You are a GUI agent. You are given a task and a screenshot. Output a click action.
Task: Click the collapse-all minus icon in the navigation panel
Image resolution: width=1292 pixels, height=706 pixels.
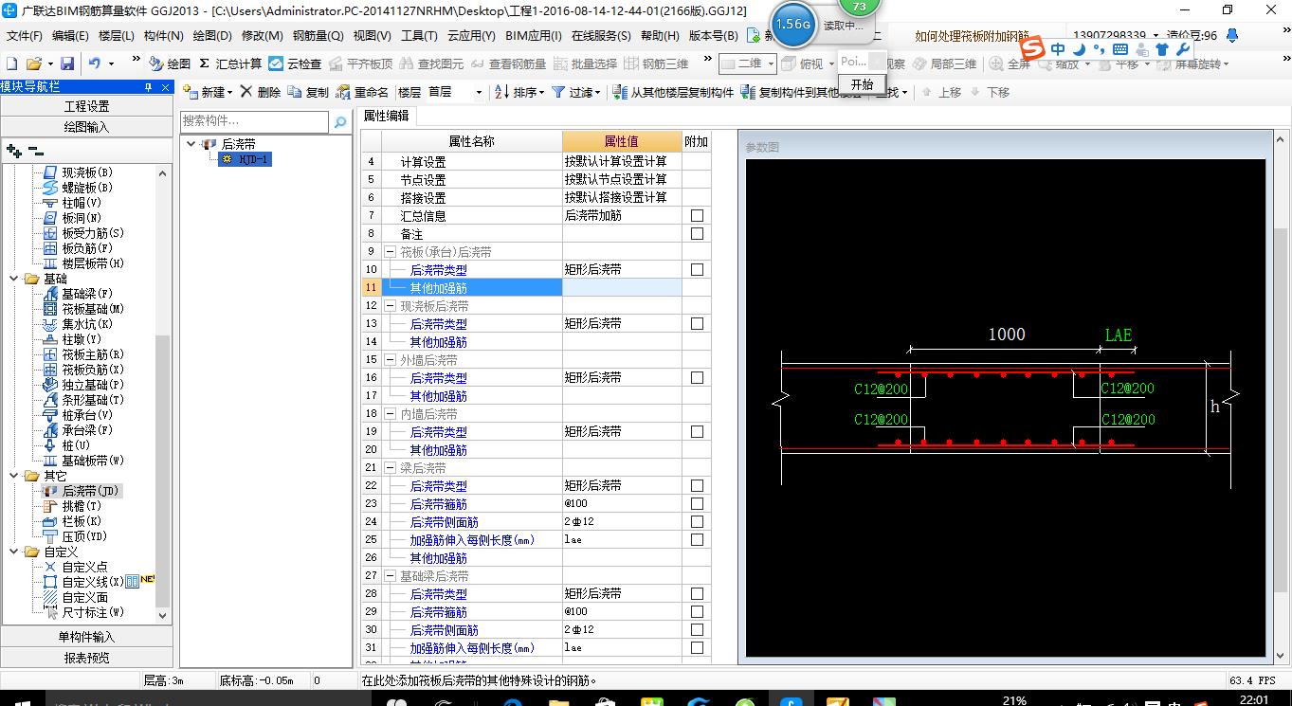tap(35, 151)
